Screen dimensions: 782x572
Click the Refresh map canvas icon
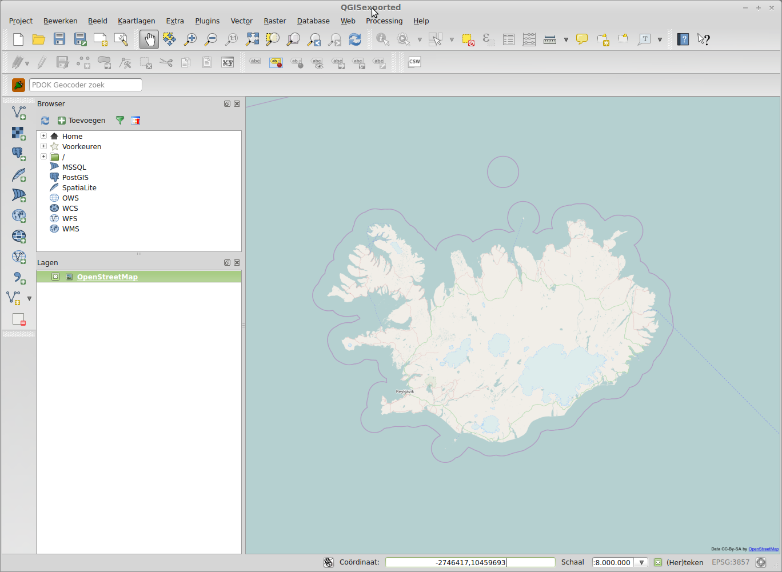coord(355,39)
